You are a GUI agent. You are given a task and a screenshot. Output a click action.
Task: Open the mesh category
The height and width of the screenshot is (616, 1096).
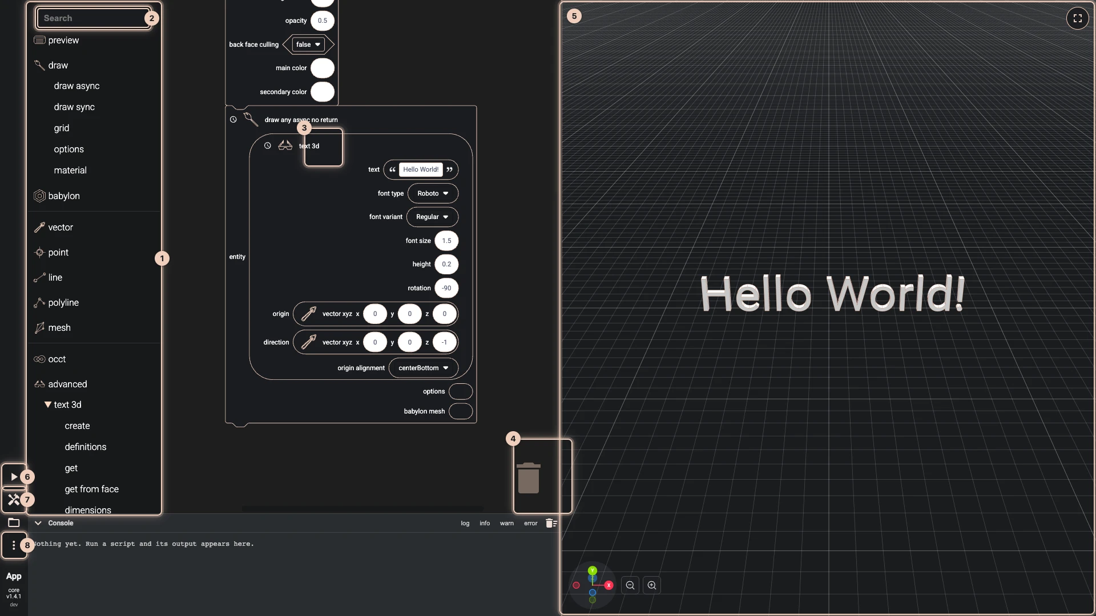pyautogui.click(x=59, y=328)
